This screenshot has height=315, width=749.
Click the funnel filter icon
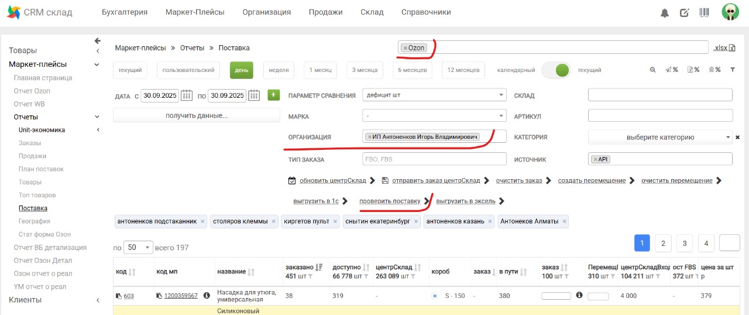[733, 70]
